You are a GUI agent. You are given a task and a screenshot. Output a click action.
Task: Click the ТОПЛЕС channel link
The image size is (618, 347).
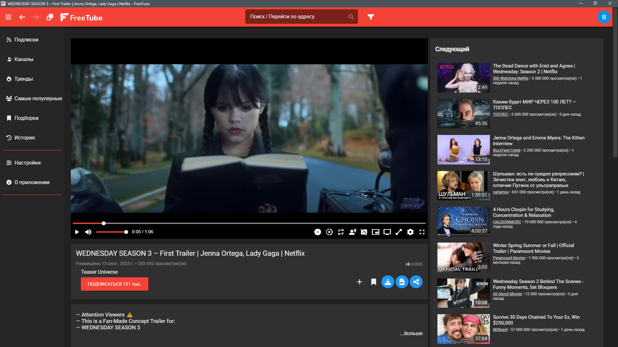pos(501,114)
